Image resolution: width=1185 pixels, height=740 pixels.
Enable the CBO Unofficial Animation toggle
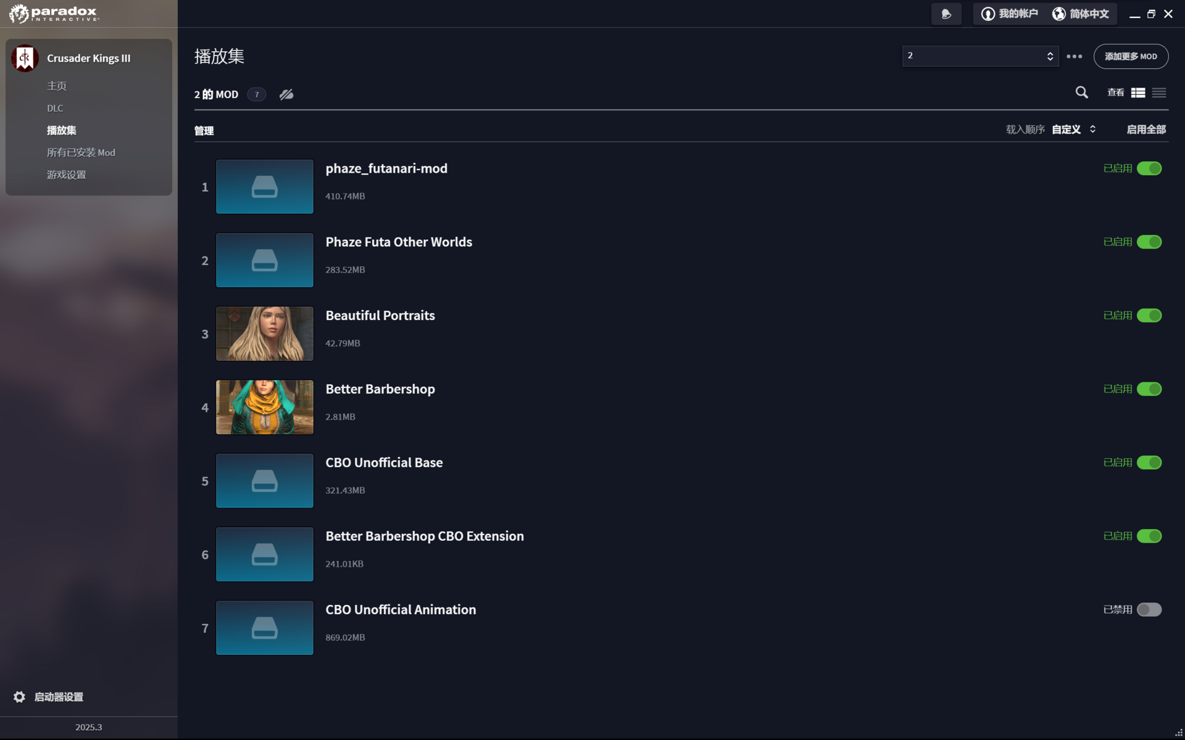point(1149,610)
